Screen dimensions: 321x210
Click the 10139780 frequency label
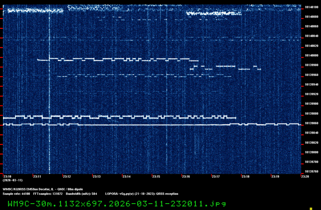311,162
